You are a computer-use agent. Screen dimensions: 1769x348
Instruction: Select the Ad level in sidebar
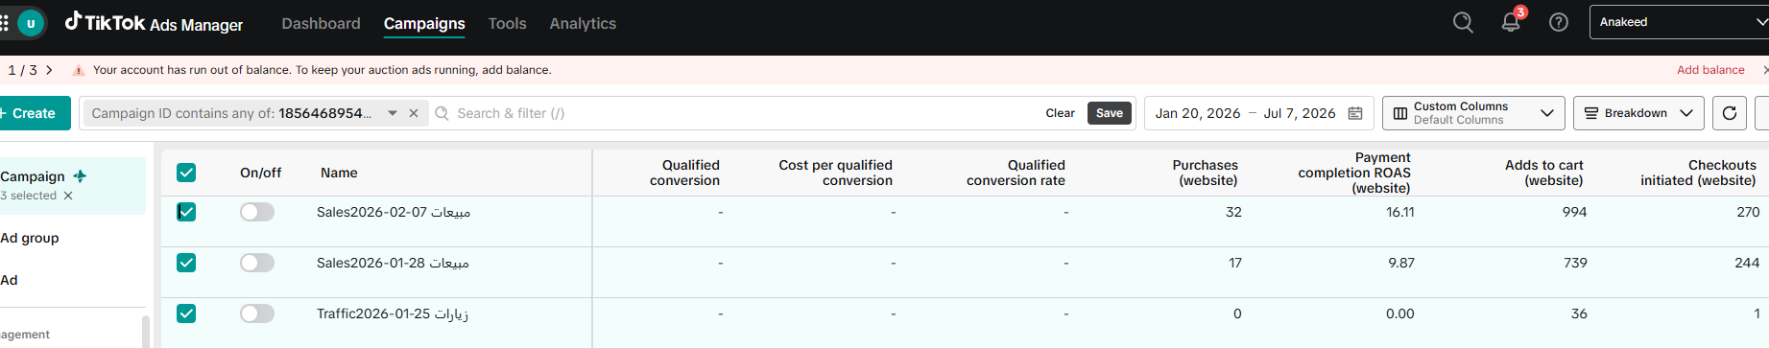pos(9,280)
